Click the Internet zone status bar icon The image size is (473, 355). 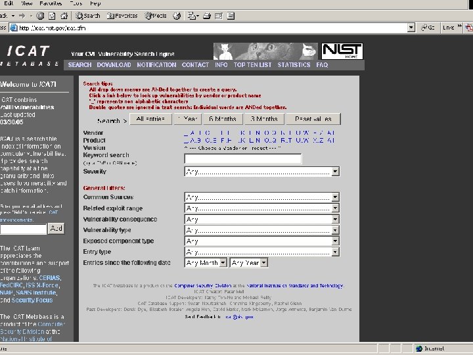point(419,348)
